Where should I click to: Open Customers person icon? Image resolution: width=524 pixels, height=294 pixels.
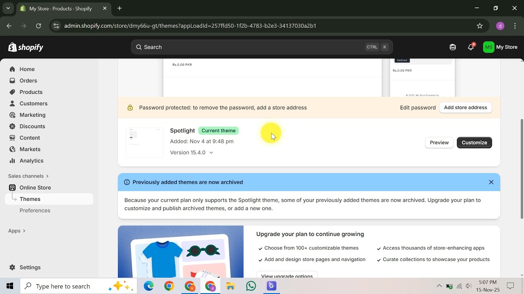[x=12, y=103]
